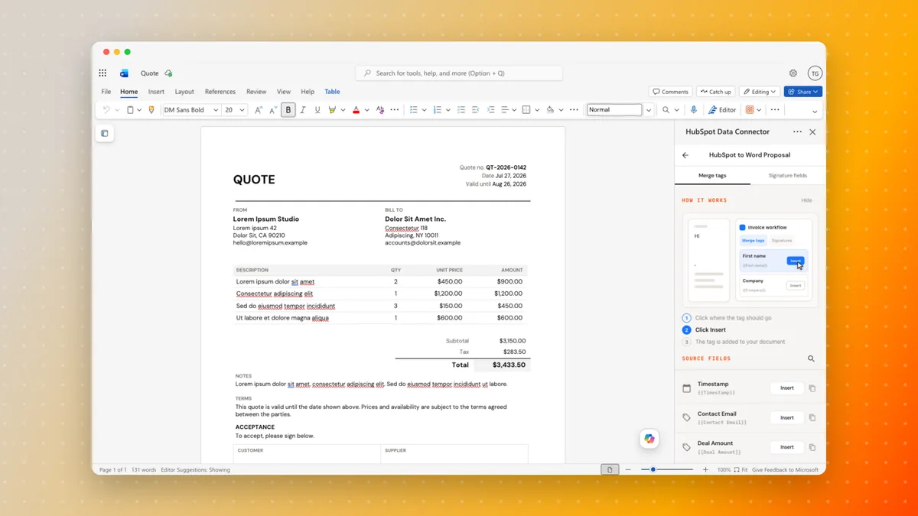Switch to the Signature fields tab
This screenshot has width=918, height=516.
point(788,176)
